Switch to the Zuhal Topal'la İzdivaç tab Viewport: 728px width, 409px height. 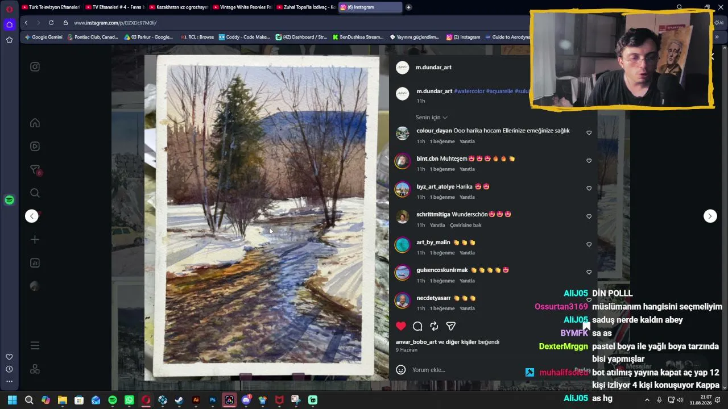[305, 7]
